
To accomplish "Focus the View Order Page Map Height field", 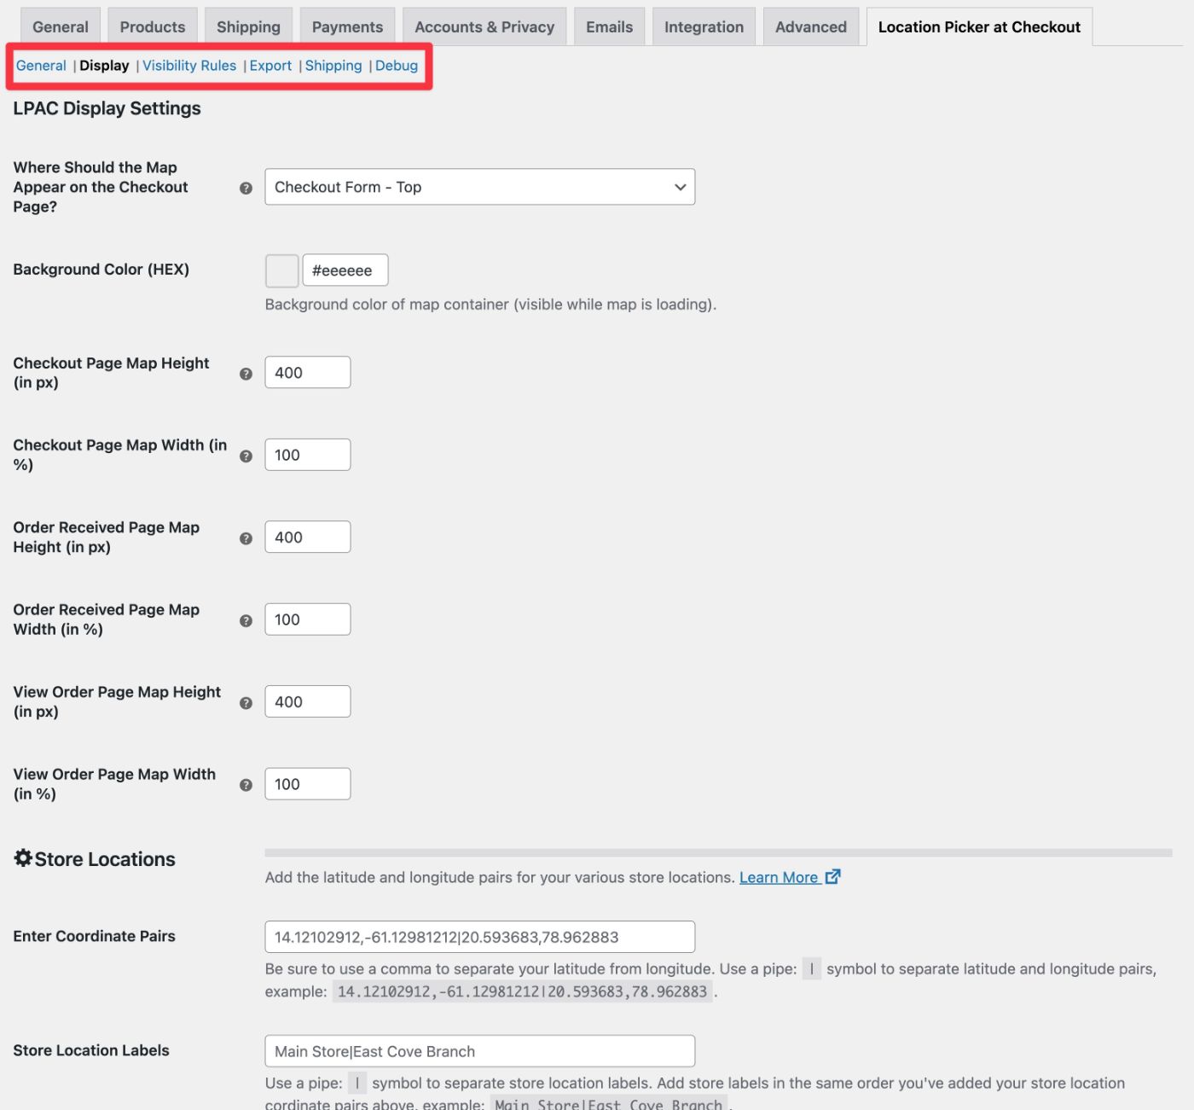I will click(x=308, y=701).
